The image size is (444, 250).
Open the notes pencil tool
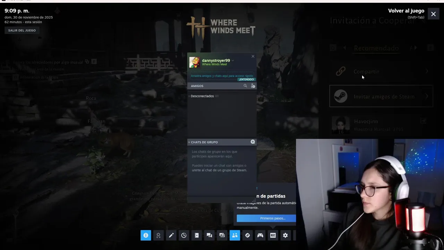171,235
